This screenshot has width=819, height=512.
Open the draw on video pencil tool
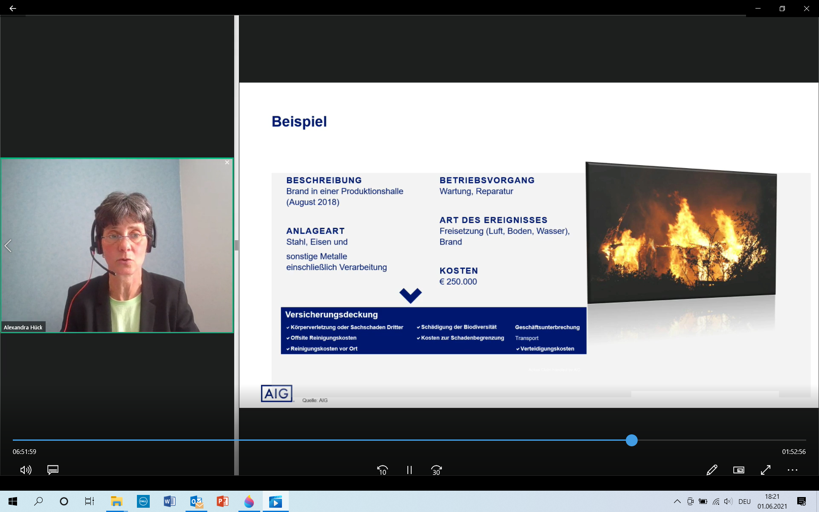click(712, 470)
